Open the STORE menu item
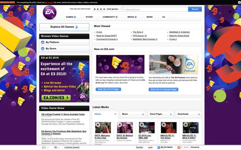This screenshot has width=241, height=150. [x=89, y=17]
